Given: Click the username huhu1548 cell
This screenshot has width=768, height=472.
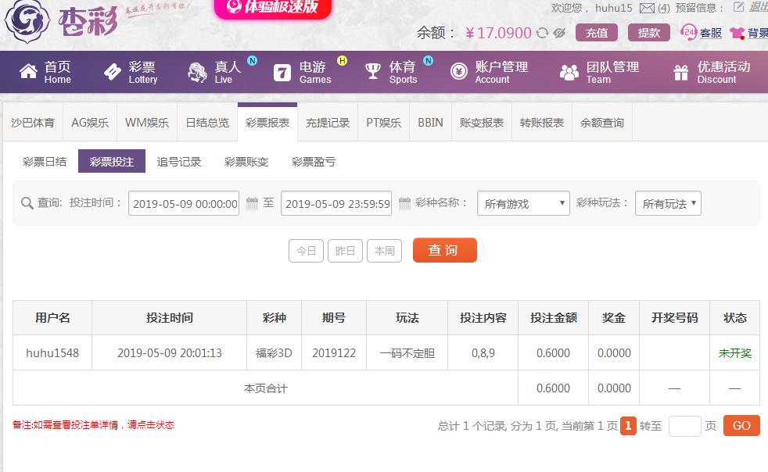Looking at the screenshot, I should pyautogui.click(x=52, y=353).
